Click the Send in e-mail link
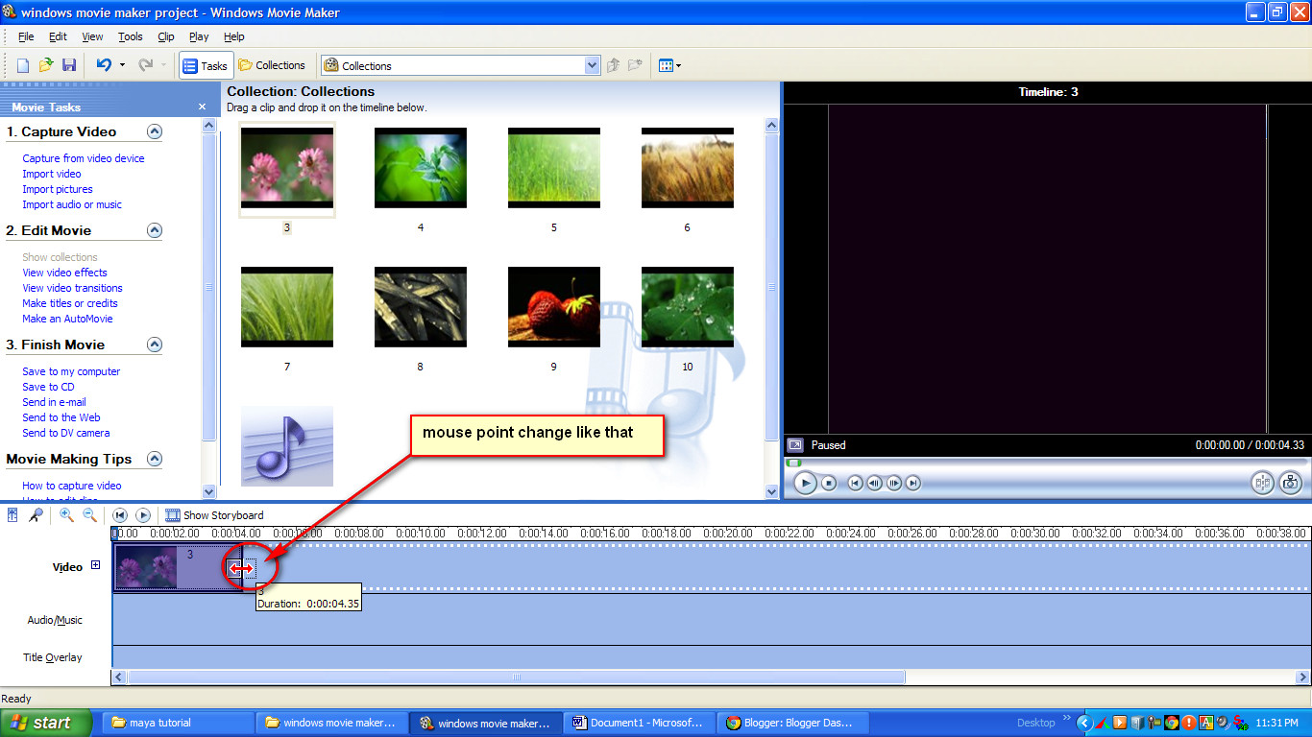Image resolution: width=1312 pixels, height=737 pixels. tap(54, 402)
